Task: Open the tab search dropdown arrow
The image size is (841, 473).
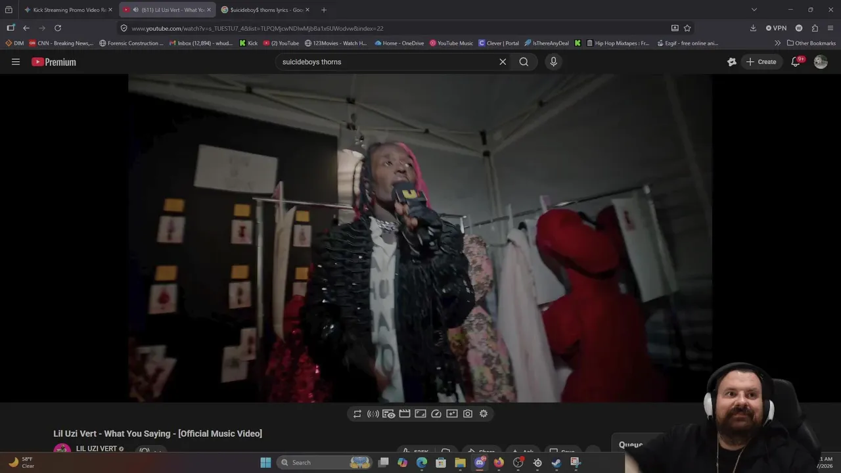Action: (x=754, y=10)
